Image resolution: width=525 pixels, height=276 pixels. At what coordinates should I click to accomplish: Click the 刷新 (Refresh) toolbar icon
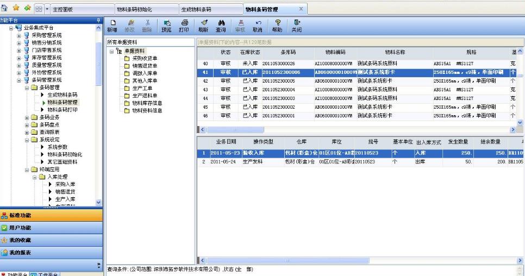pyautogui.click(x=204, y=26)
